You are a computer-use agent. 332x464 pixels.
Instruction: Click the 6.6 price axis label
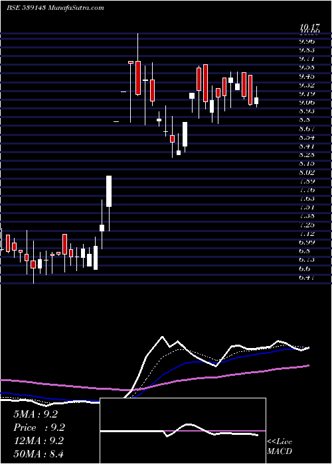pyautogui.click(x=304, y=268)
